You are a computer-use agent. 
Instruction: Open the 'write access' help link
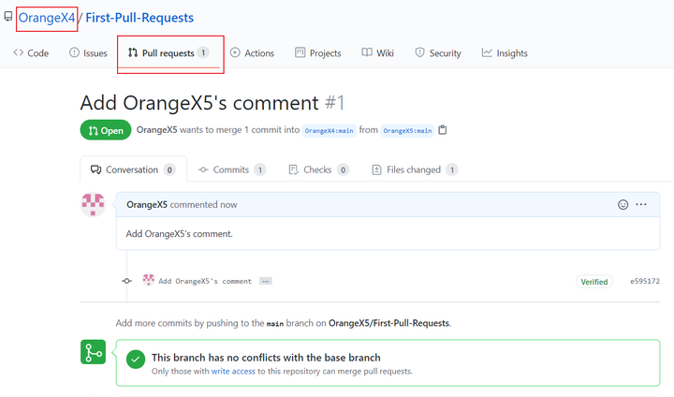[x=233, y=371]
